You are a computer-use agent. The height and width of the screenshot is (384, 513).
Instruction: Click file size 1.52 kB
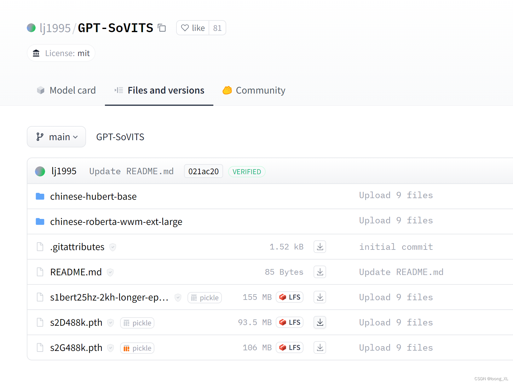(286, 247)
